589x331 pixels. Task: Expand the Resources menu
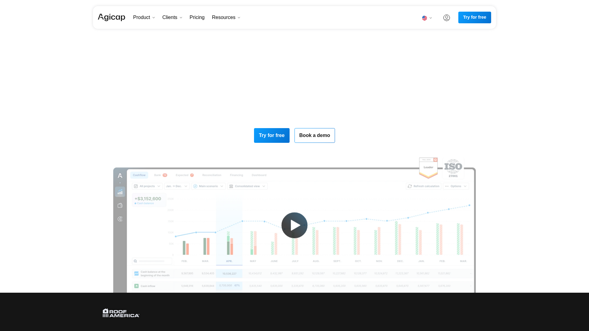point(226,17)
